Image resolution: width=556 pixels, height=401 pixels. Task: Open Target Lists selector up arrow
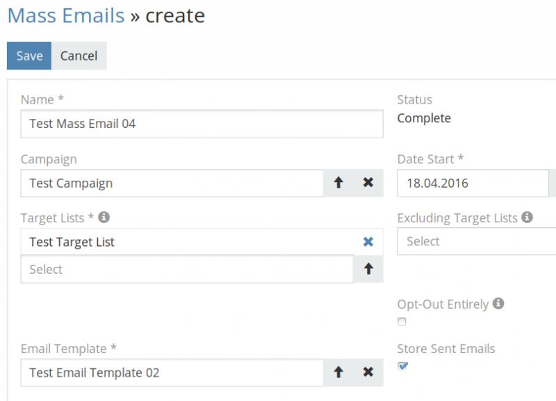(368, 269)
